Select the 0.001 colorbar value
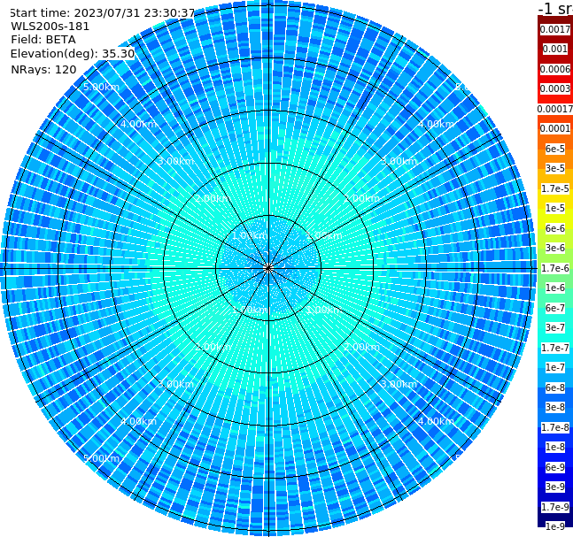This screenshot has height=537, width=573. [555, 49]
